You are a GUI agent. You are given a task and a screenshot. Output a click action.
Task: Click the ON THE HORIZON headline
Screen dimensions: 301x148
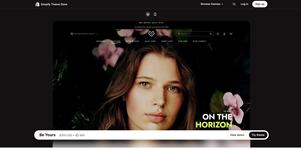[214, 121]
